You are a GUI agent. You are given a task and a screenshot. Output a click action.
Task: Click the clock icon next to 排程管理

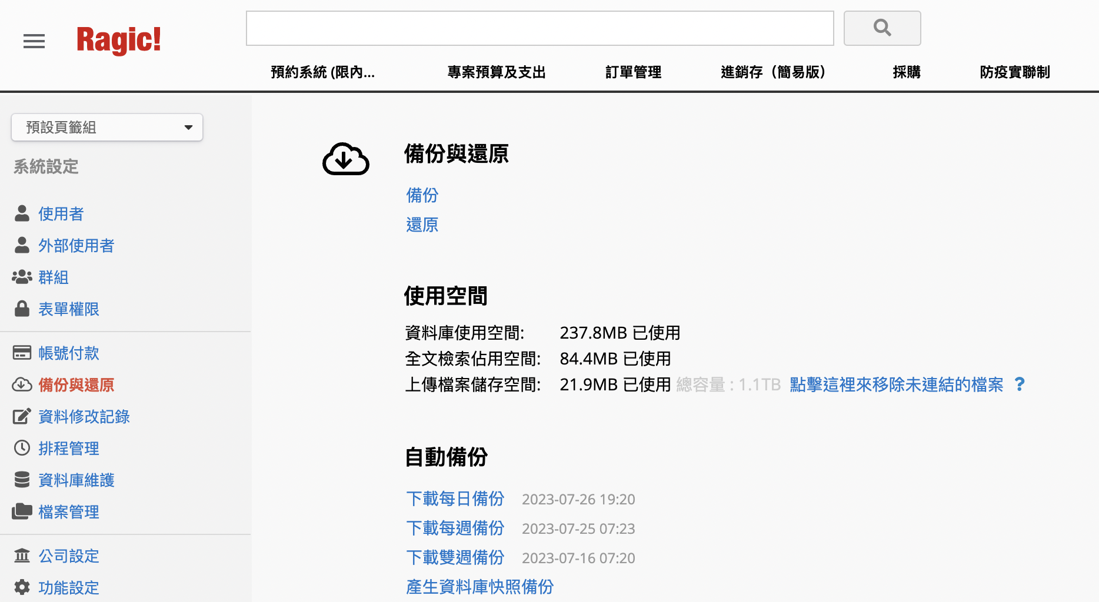[22, 448]
